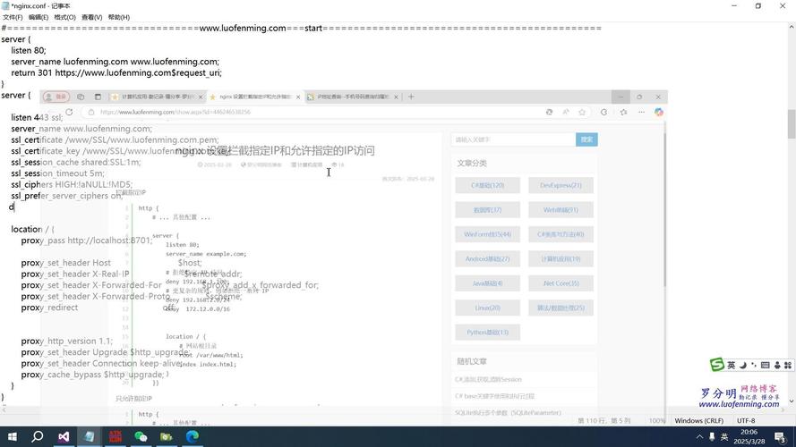Screen dimensions: 796x447
Task: Open the Python基础(13) category
Action: pyautogui.click(x=487, y=332)
